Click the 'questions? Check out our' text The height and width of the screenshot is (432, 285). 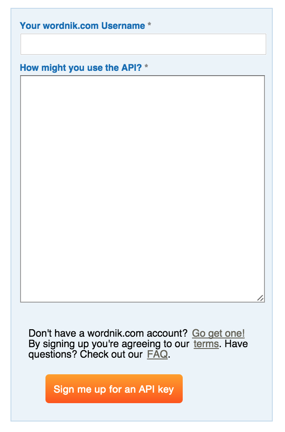[85, 354]
